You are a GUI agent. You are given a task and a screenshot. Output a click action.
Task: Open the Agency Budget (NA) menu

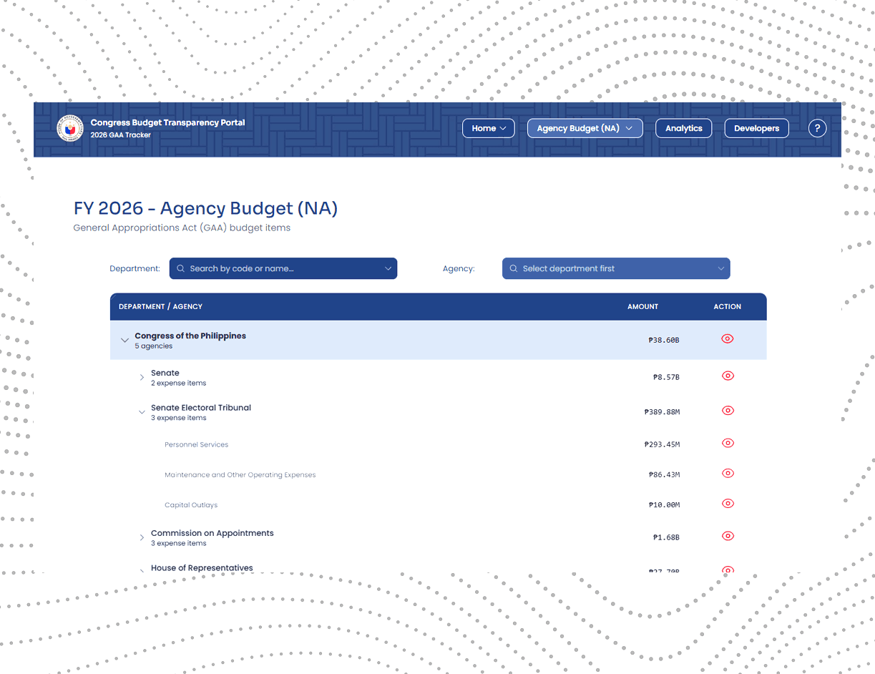585,128
